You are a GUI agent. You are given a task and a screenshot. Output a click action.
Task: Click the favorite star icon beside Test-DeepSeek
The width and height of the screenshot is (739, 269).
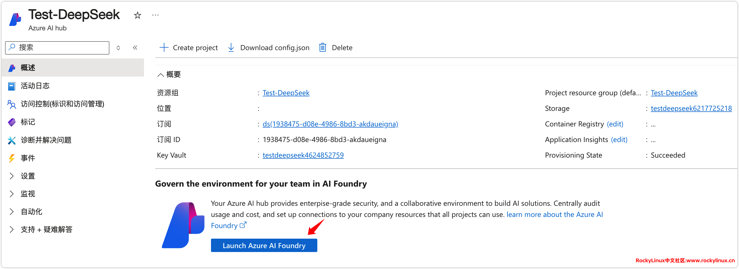coord(137,15)
